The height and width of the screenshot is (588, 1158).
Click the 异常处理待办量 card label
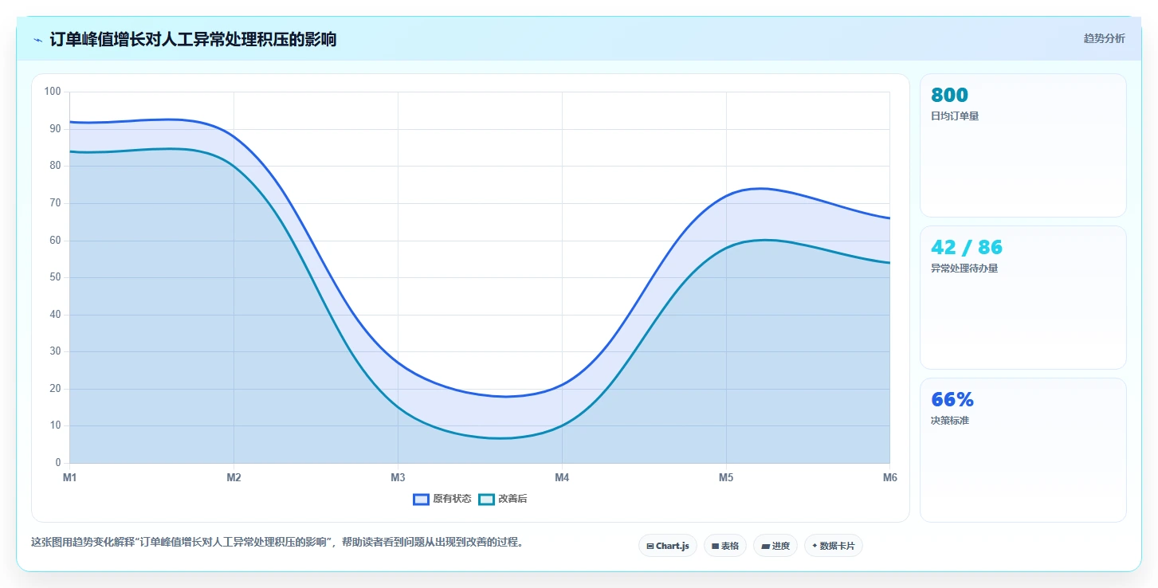click(x=964, y=269)
